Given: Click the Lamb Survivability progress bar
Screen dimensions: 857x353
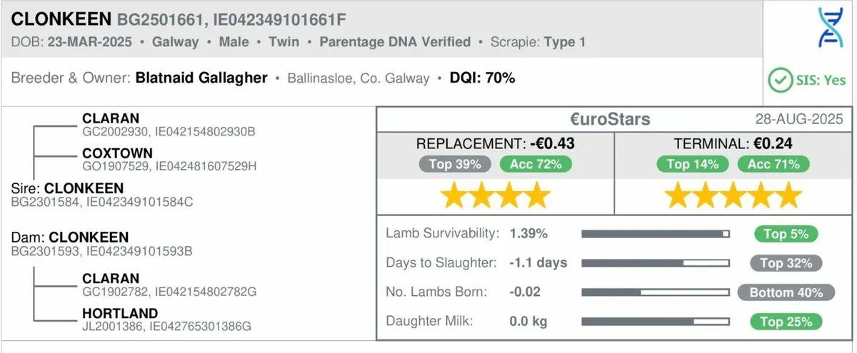Looking at the screenshot, I should pyautogui.click(x=656, y=234).
